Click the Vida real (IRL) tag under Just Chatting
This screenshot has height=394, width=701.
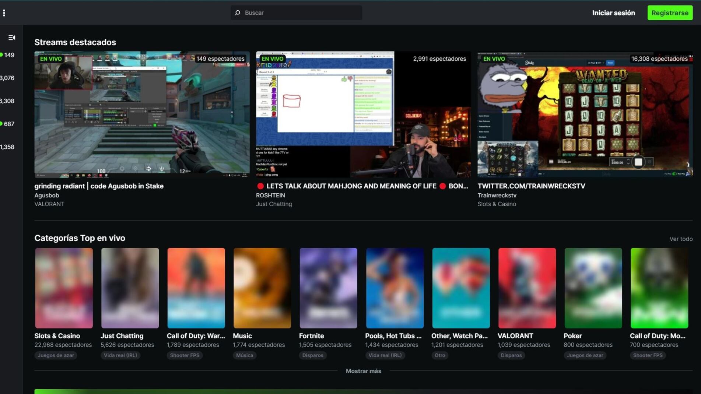[120, 355]
